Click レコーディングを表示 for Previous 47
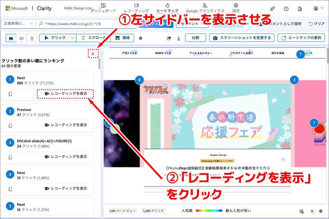The image size is (329, 219). point(66,125)
